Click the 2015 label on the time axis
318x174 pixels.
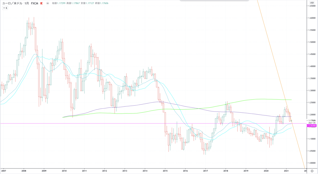(x=165, y=171)
